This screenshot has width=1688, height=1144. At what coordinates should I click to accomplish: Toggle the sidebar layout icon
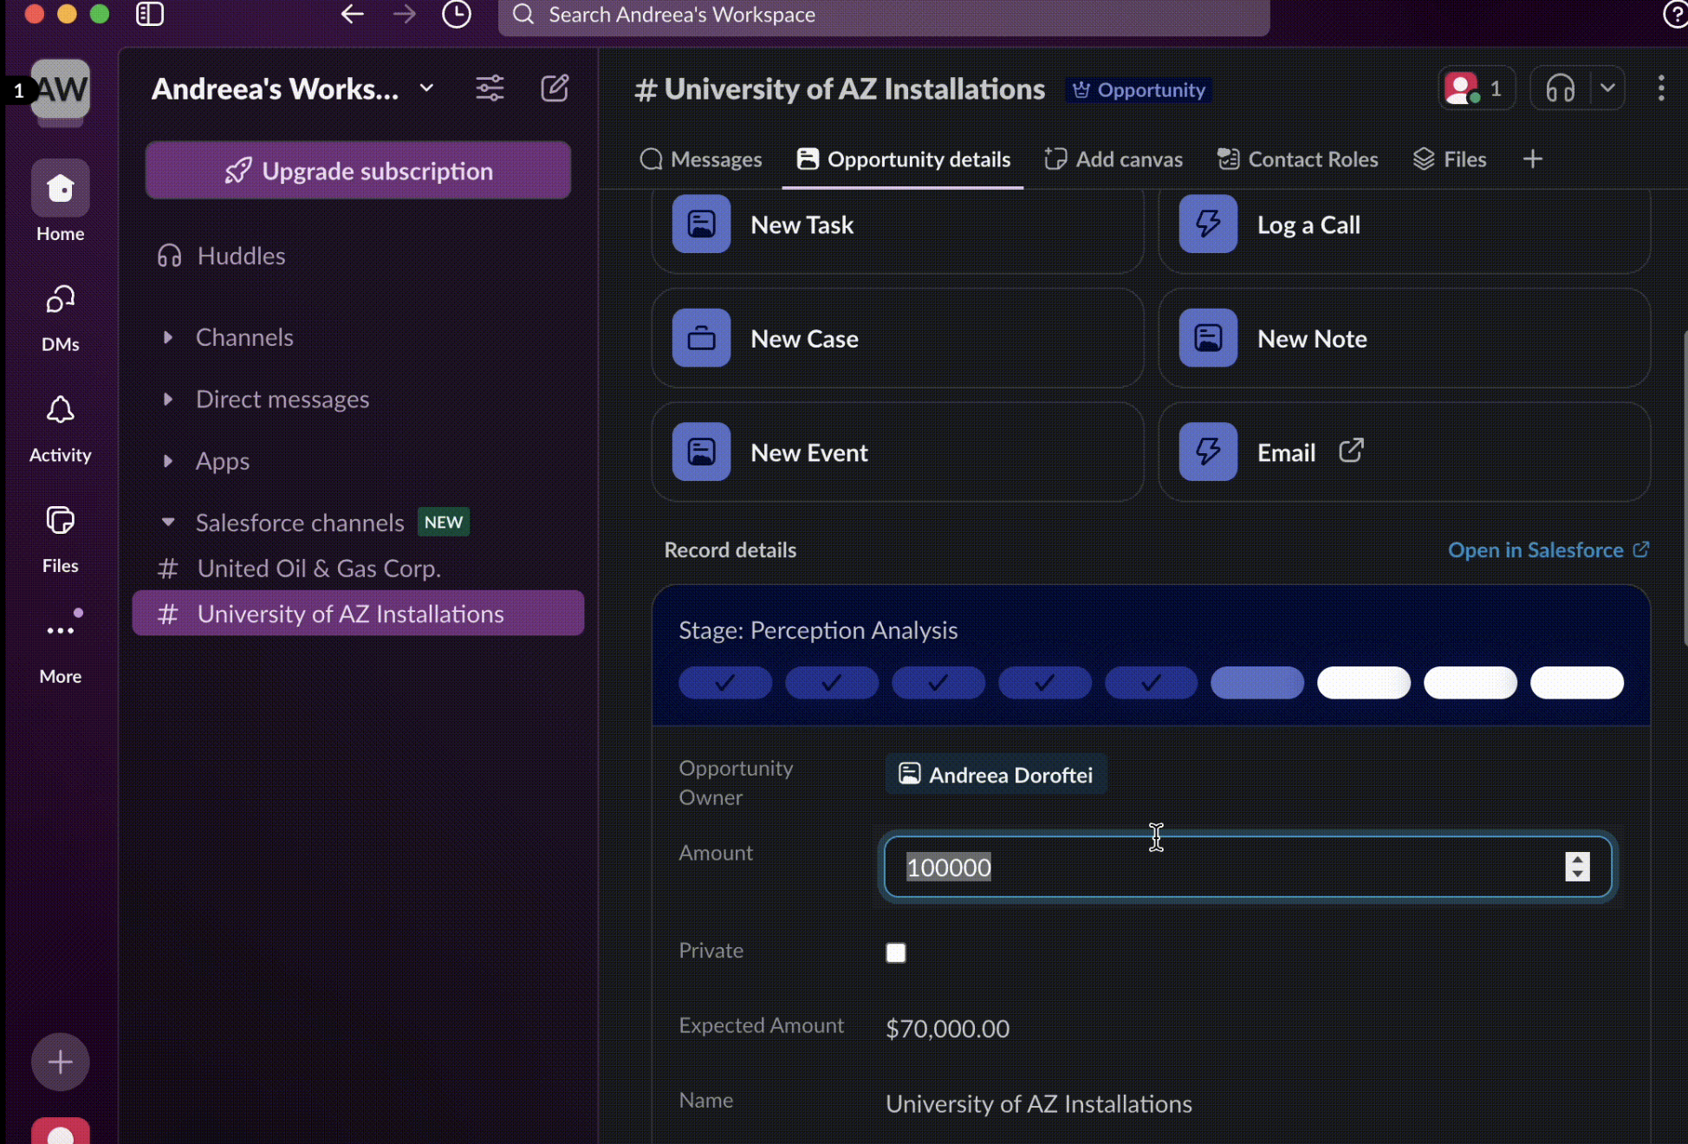click(150, 14)
